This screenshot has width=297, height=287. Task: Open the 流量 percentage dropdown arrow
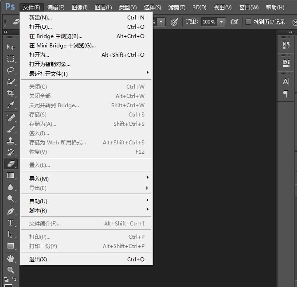coord(221,22)
